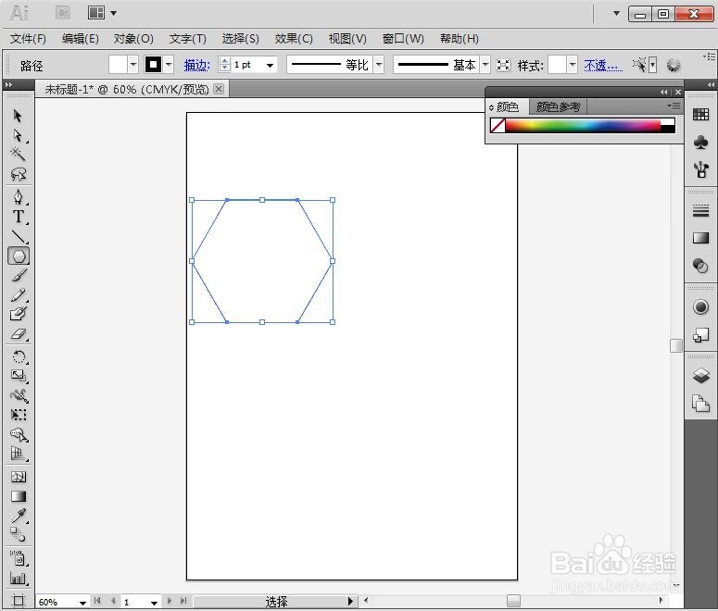Open the stroke weight 1 pt dropdown
Image resolution: width=718 pixels, height=611 pixels.
click(271, 65)
